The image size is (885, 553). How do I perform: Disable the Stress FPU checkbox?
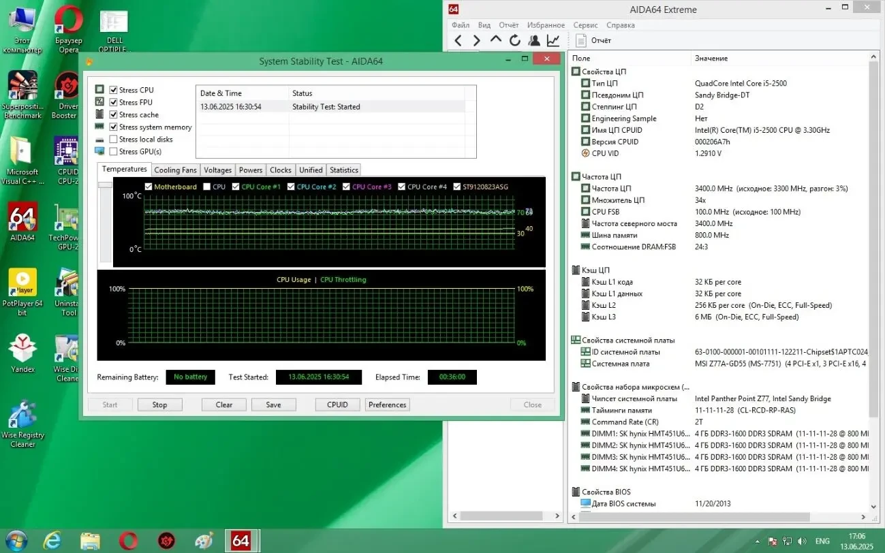click(x=114, y=102)
